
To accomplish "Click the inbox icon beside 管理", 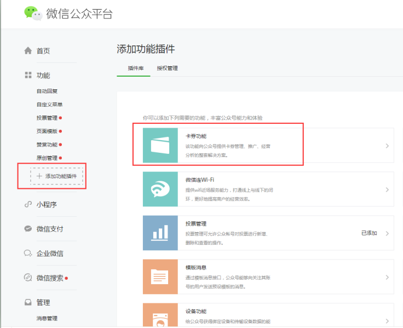I will click(x=28, y=302).
